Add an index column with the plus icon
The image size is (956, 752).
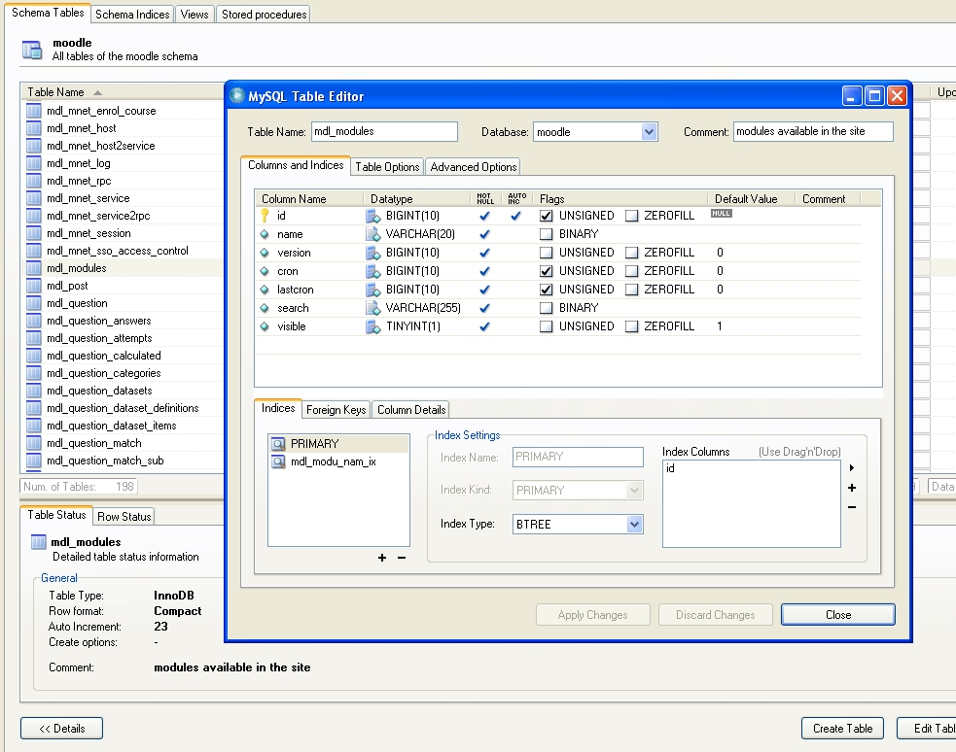click(852, 487)
